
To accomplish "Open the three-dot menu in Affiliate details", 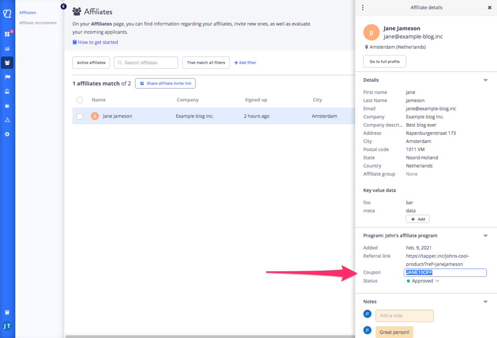I will (363, 7).
